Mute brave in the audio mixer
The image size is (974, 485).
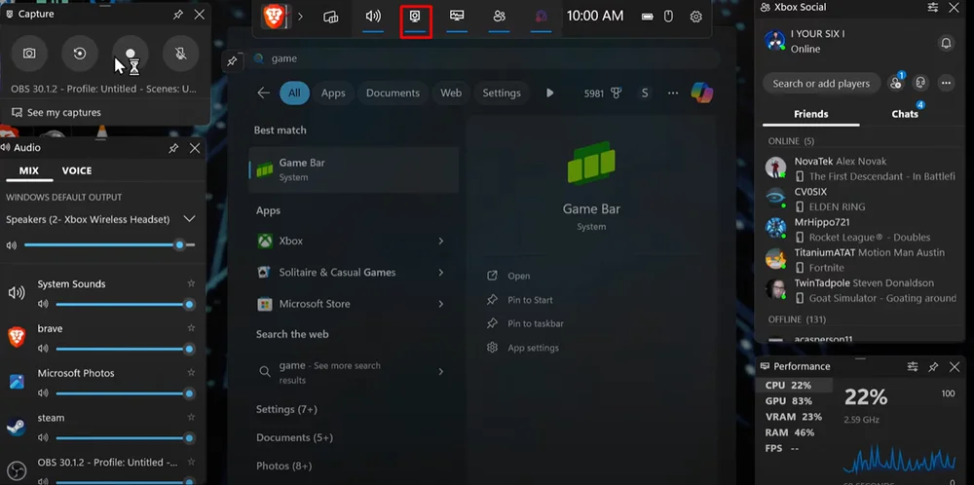click(x=43, y=349)
